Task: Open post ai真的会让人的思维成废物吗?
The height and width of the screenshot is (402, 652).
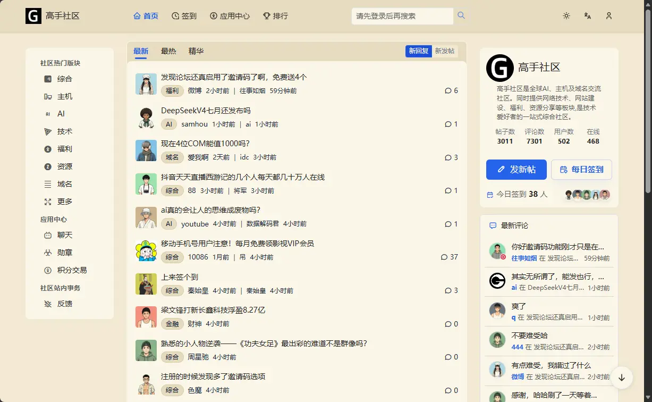Action: click(x=210, y=210)
